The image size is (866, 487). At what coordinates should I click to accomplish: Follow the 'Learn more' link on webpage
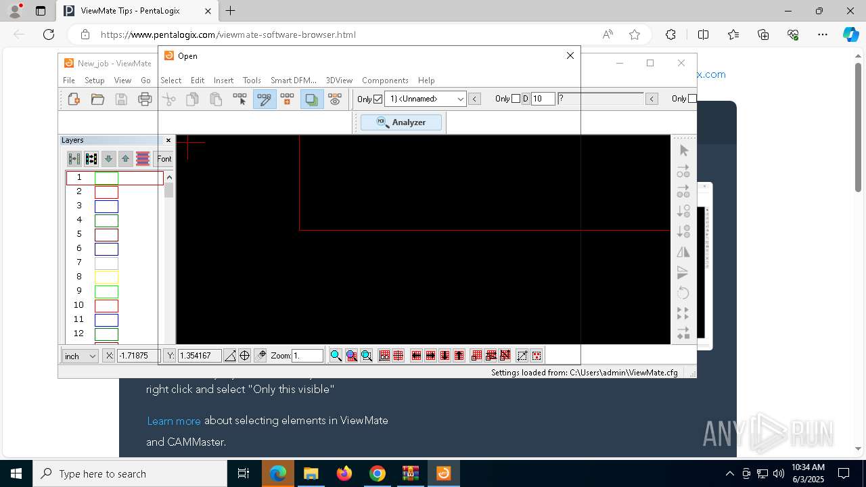(x=174, y=421)
